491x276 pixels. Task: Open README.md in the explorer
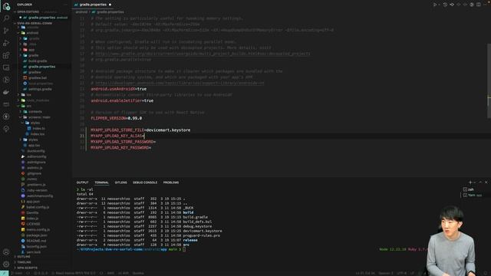[x=36, y=241]
